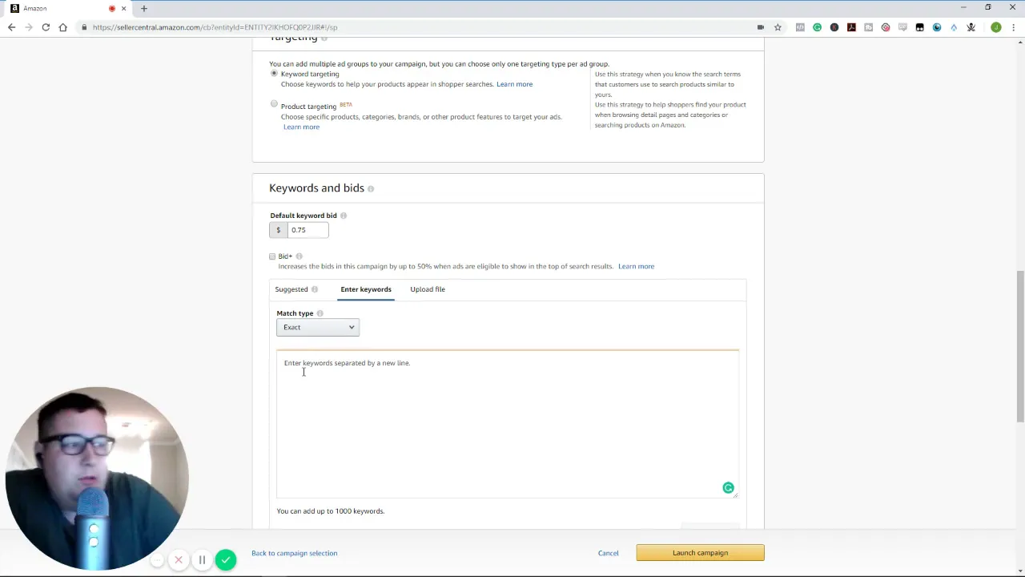The width and height of the screenshot is (1025, 577).
Task: Click the Launch campaign button
Action: click(700, 553)
